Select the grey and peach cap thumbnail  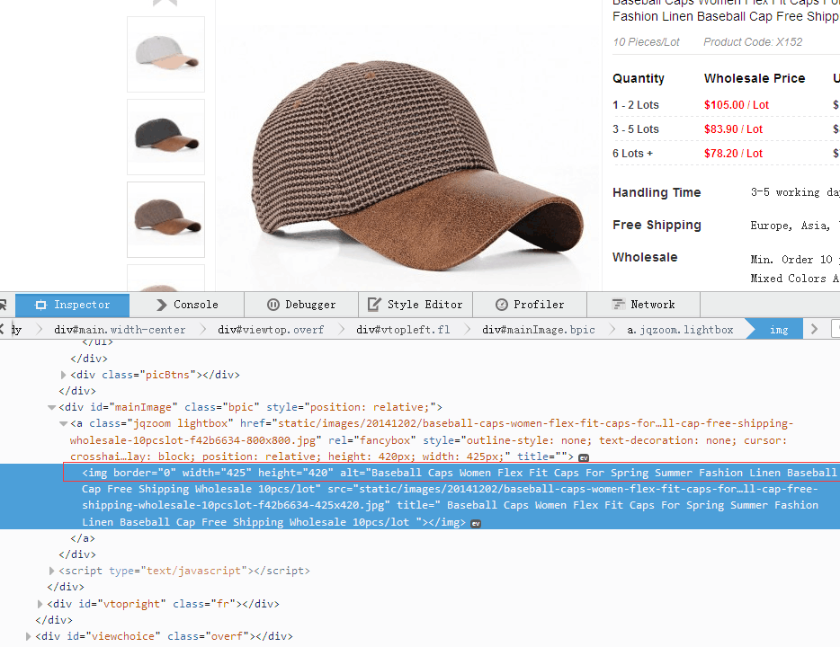[x=166, y=54]
